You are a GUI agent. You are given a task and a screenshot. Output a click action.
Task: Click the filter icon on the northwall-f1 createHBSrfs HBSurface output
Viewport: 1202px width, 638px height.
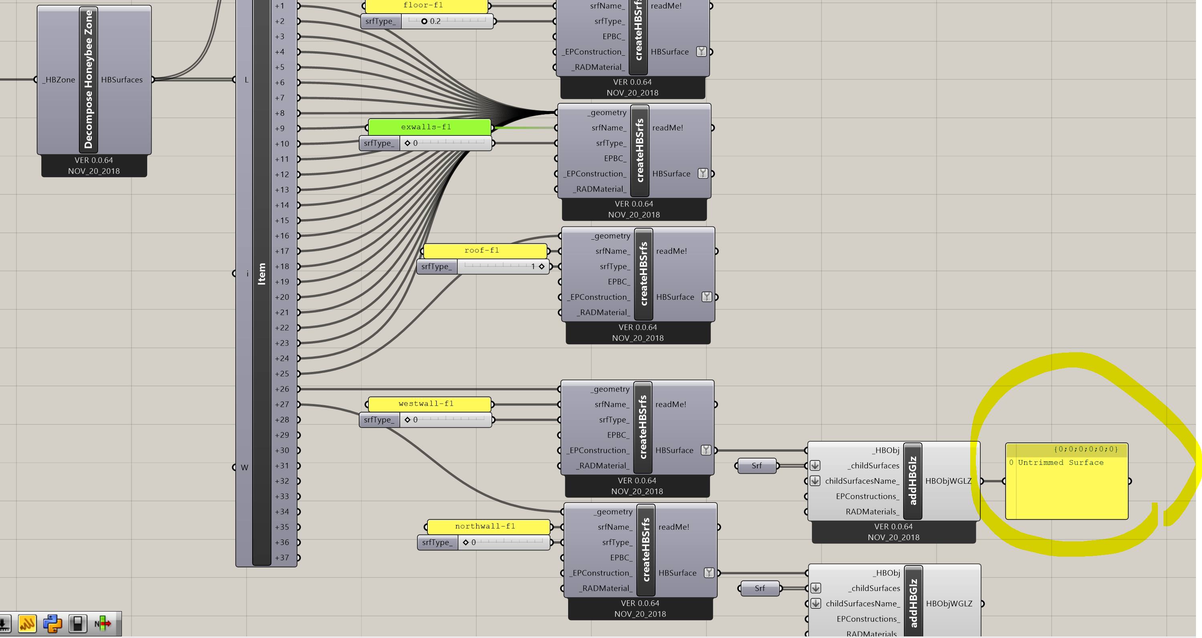709,573
